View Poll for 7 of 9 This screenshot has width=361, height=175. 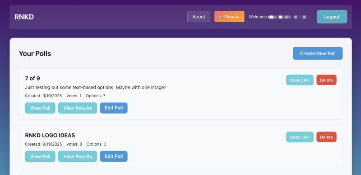[x=40, y=108]
